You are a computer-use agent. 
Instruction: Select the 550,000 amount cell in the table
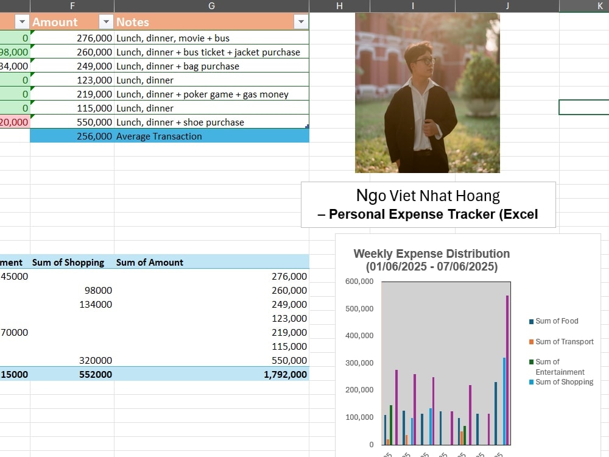pos(72,122)
